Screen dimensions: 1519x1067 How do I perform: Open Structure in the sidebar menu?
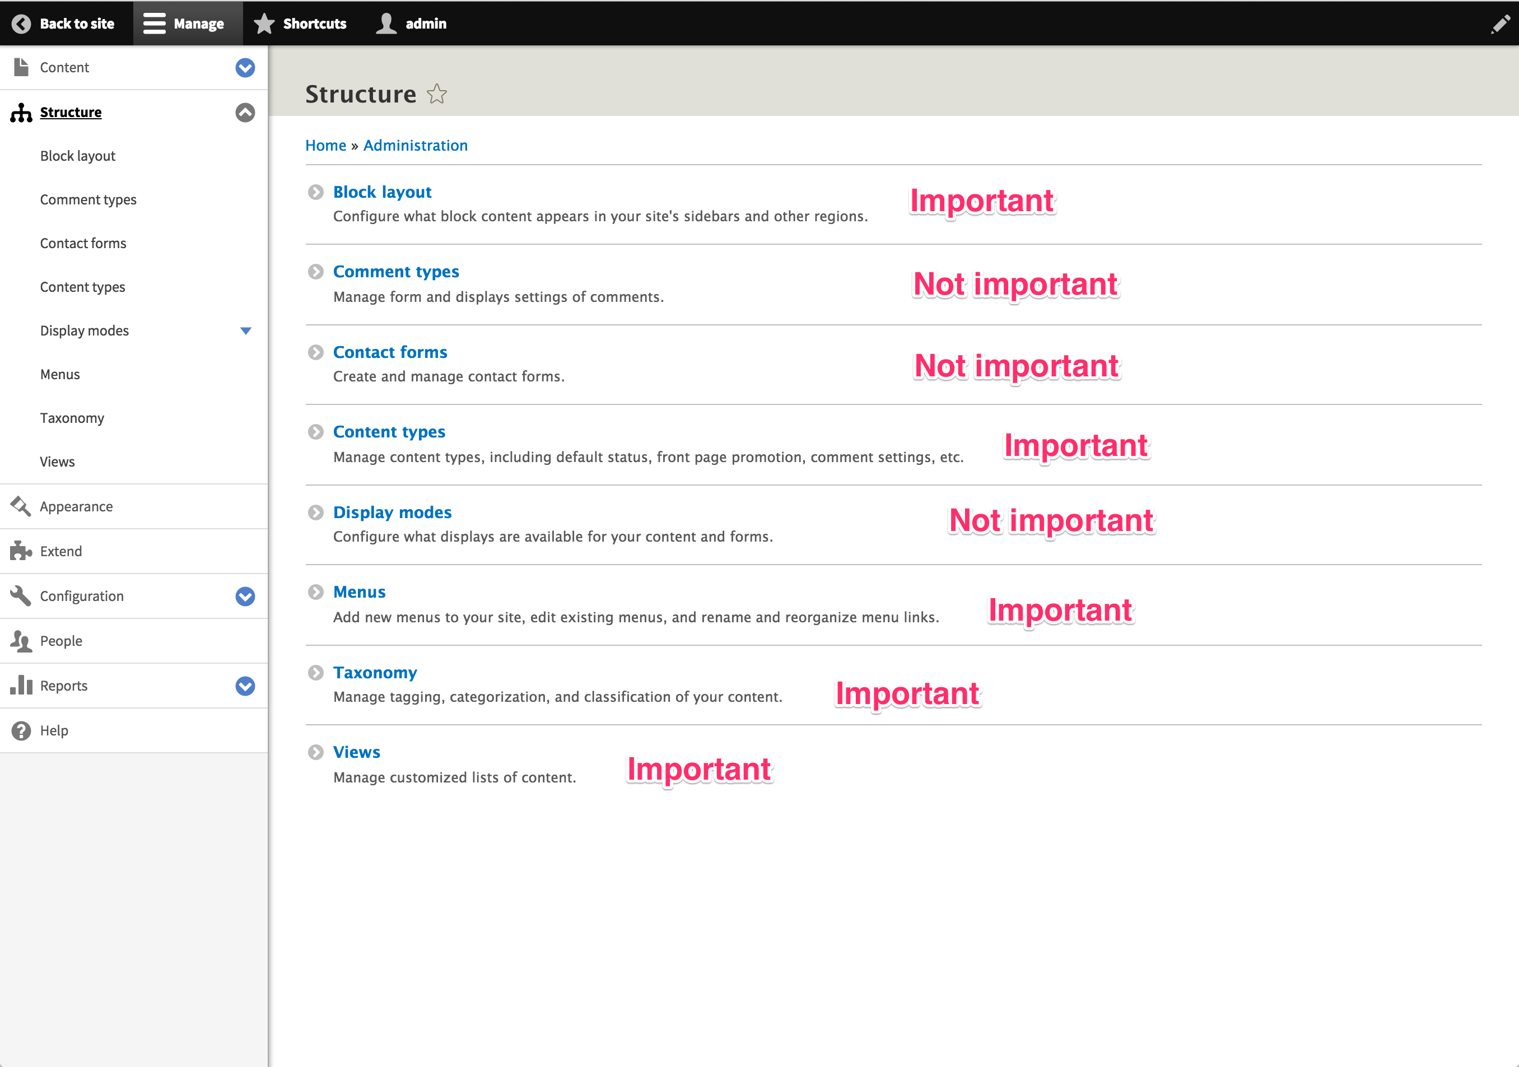click(x=71, y=113)
